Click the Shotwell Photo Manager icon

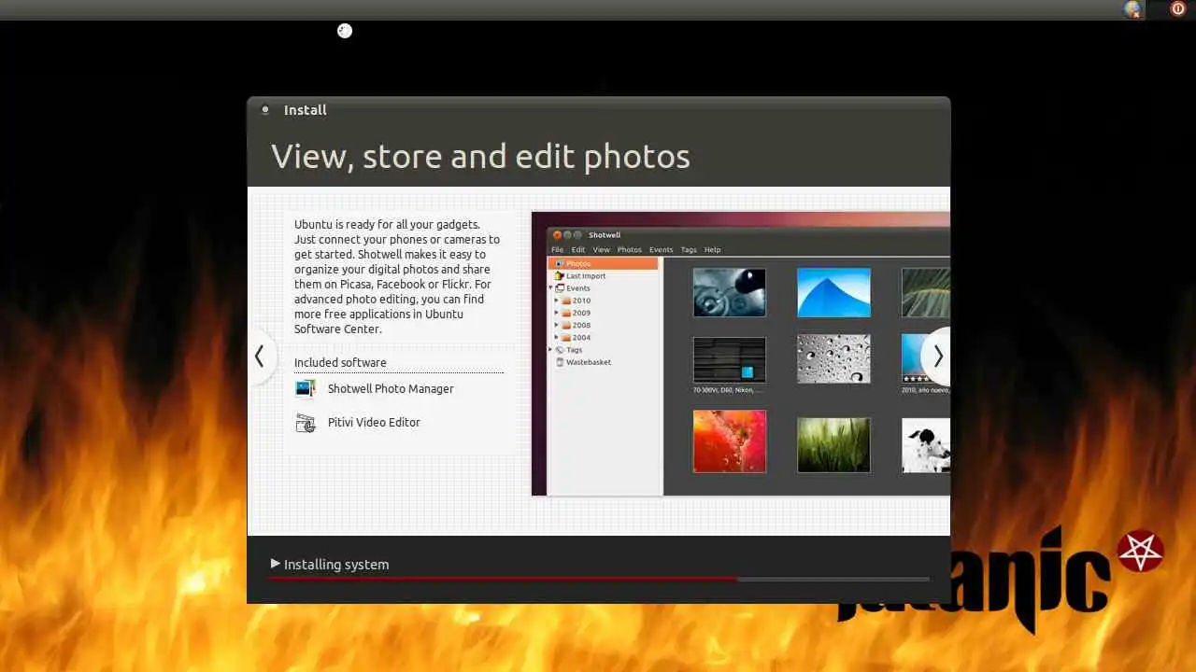[306, 388]
